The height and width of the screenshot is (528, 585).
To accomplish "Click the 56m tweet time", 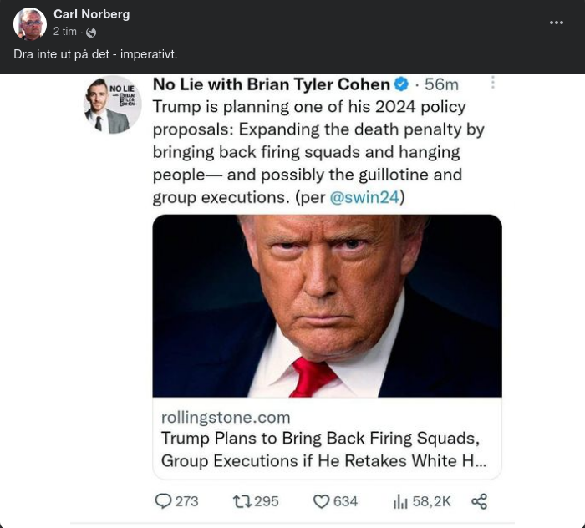I will (441, 84).
